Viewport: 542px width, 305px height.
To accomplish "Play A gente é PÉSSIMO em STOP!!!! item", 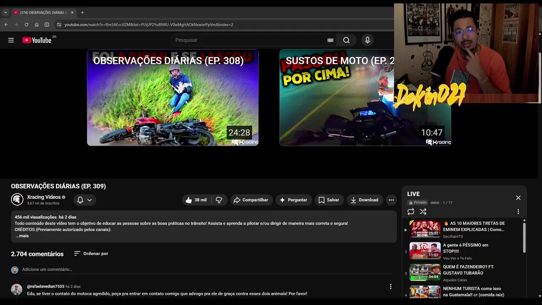I will [464, 251].
